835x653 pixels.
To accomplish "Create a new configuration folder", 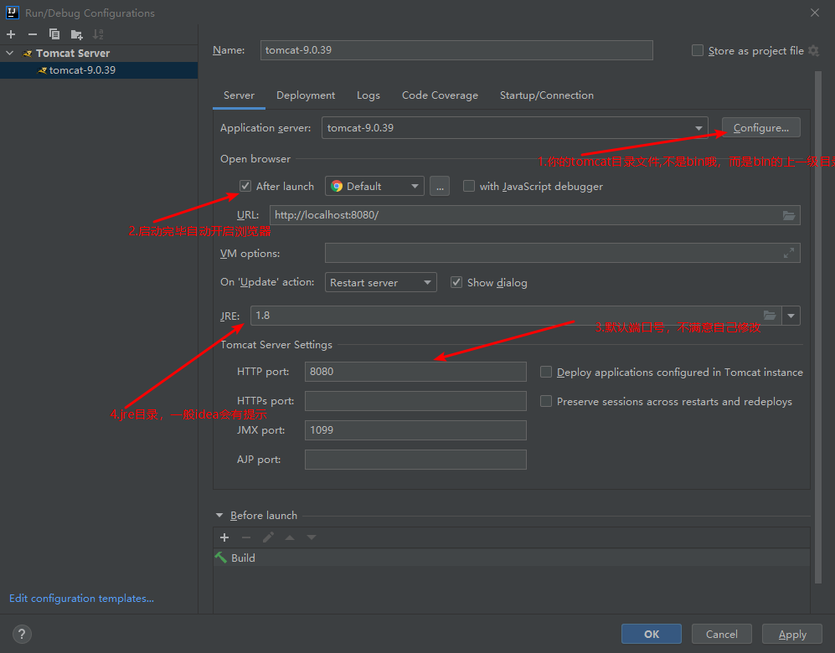I will [77, 34].
